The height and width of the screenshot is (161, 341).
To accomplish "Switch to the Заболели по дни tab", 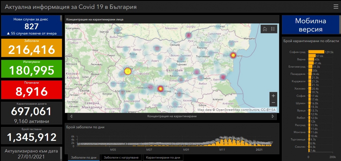I will tap(84, 158).
